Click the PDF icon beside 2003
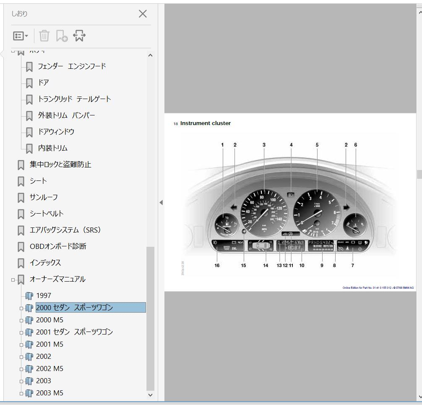422x405 pixels. [x=29, y=381]
